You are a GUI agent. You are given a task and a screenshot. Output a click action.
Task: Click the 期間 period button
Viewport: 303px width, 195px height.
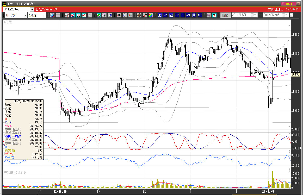click(225, 15)
